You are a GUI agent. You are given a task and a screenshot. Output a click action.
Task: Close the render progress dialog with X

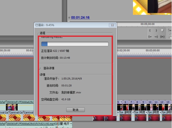(x=112, y=25)
